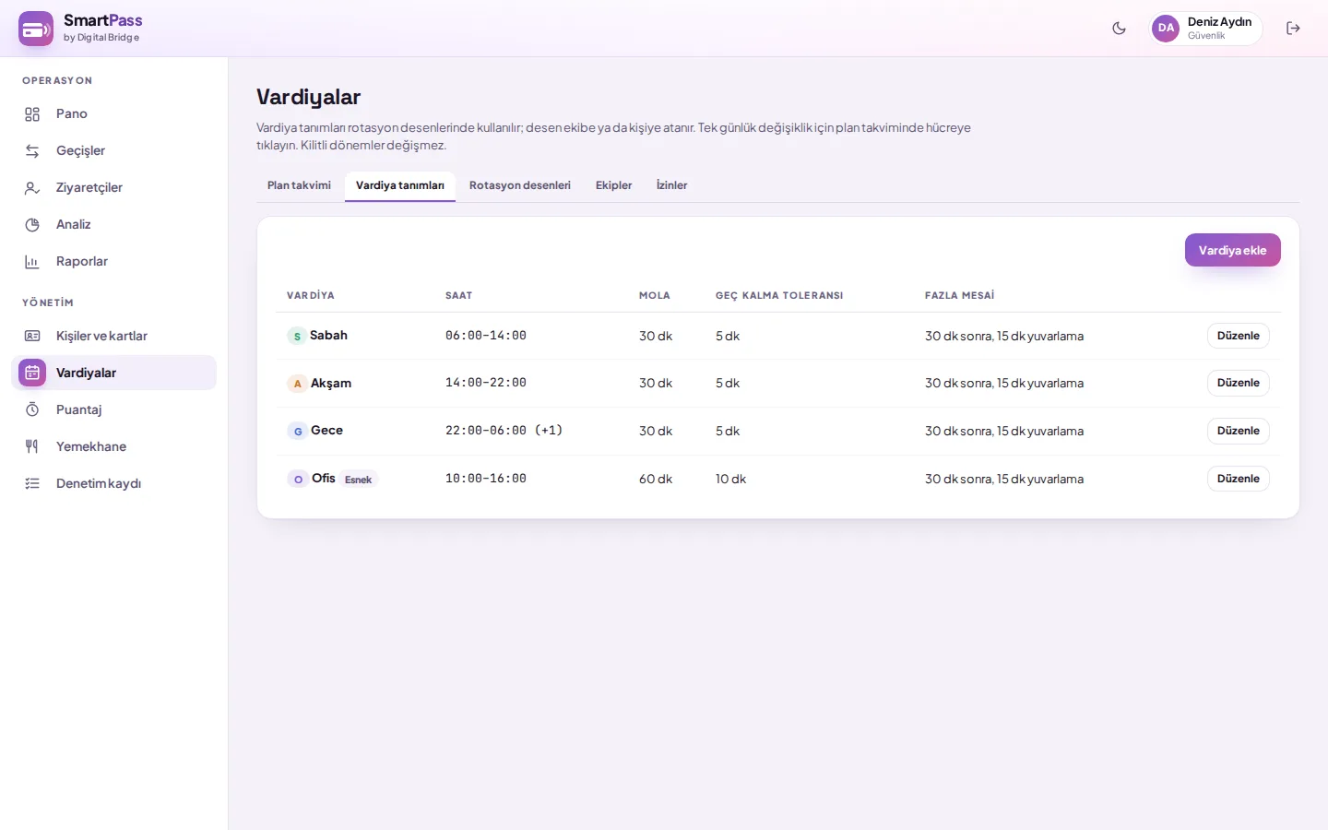Open the Rotasyon desenleri tab
This screenshot has width=1328, height=830.
click(x=520, y=185)
